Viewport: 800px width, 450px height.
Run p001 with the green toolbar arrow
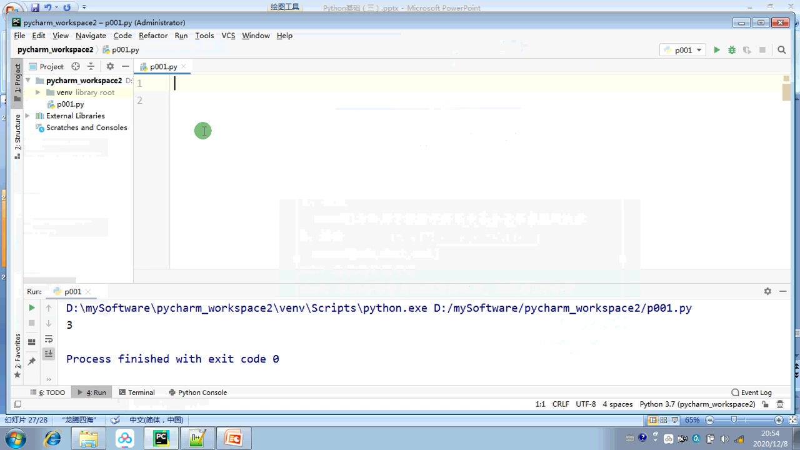pyautogui.click(x=717, y=50)
